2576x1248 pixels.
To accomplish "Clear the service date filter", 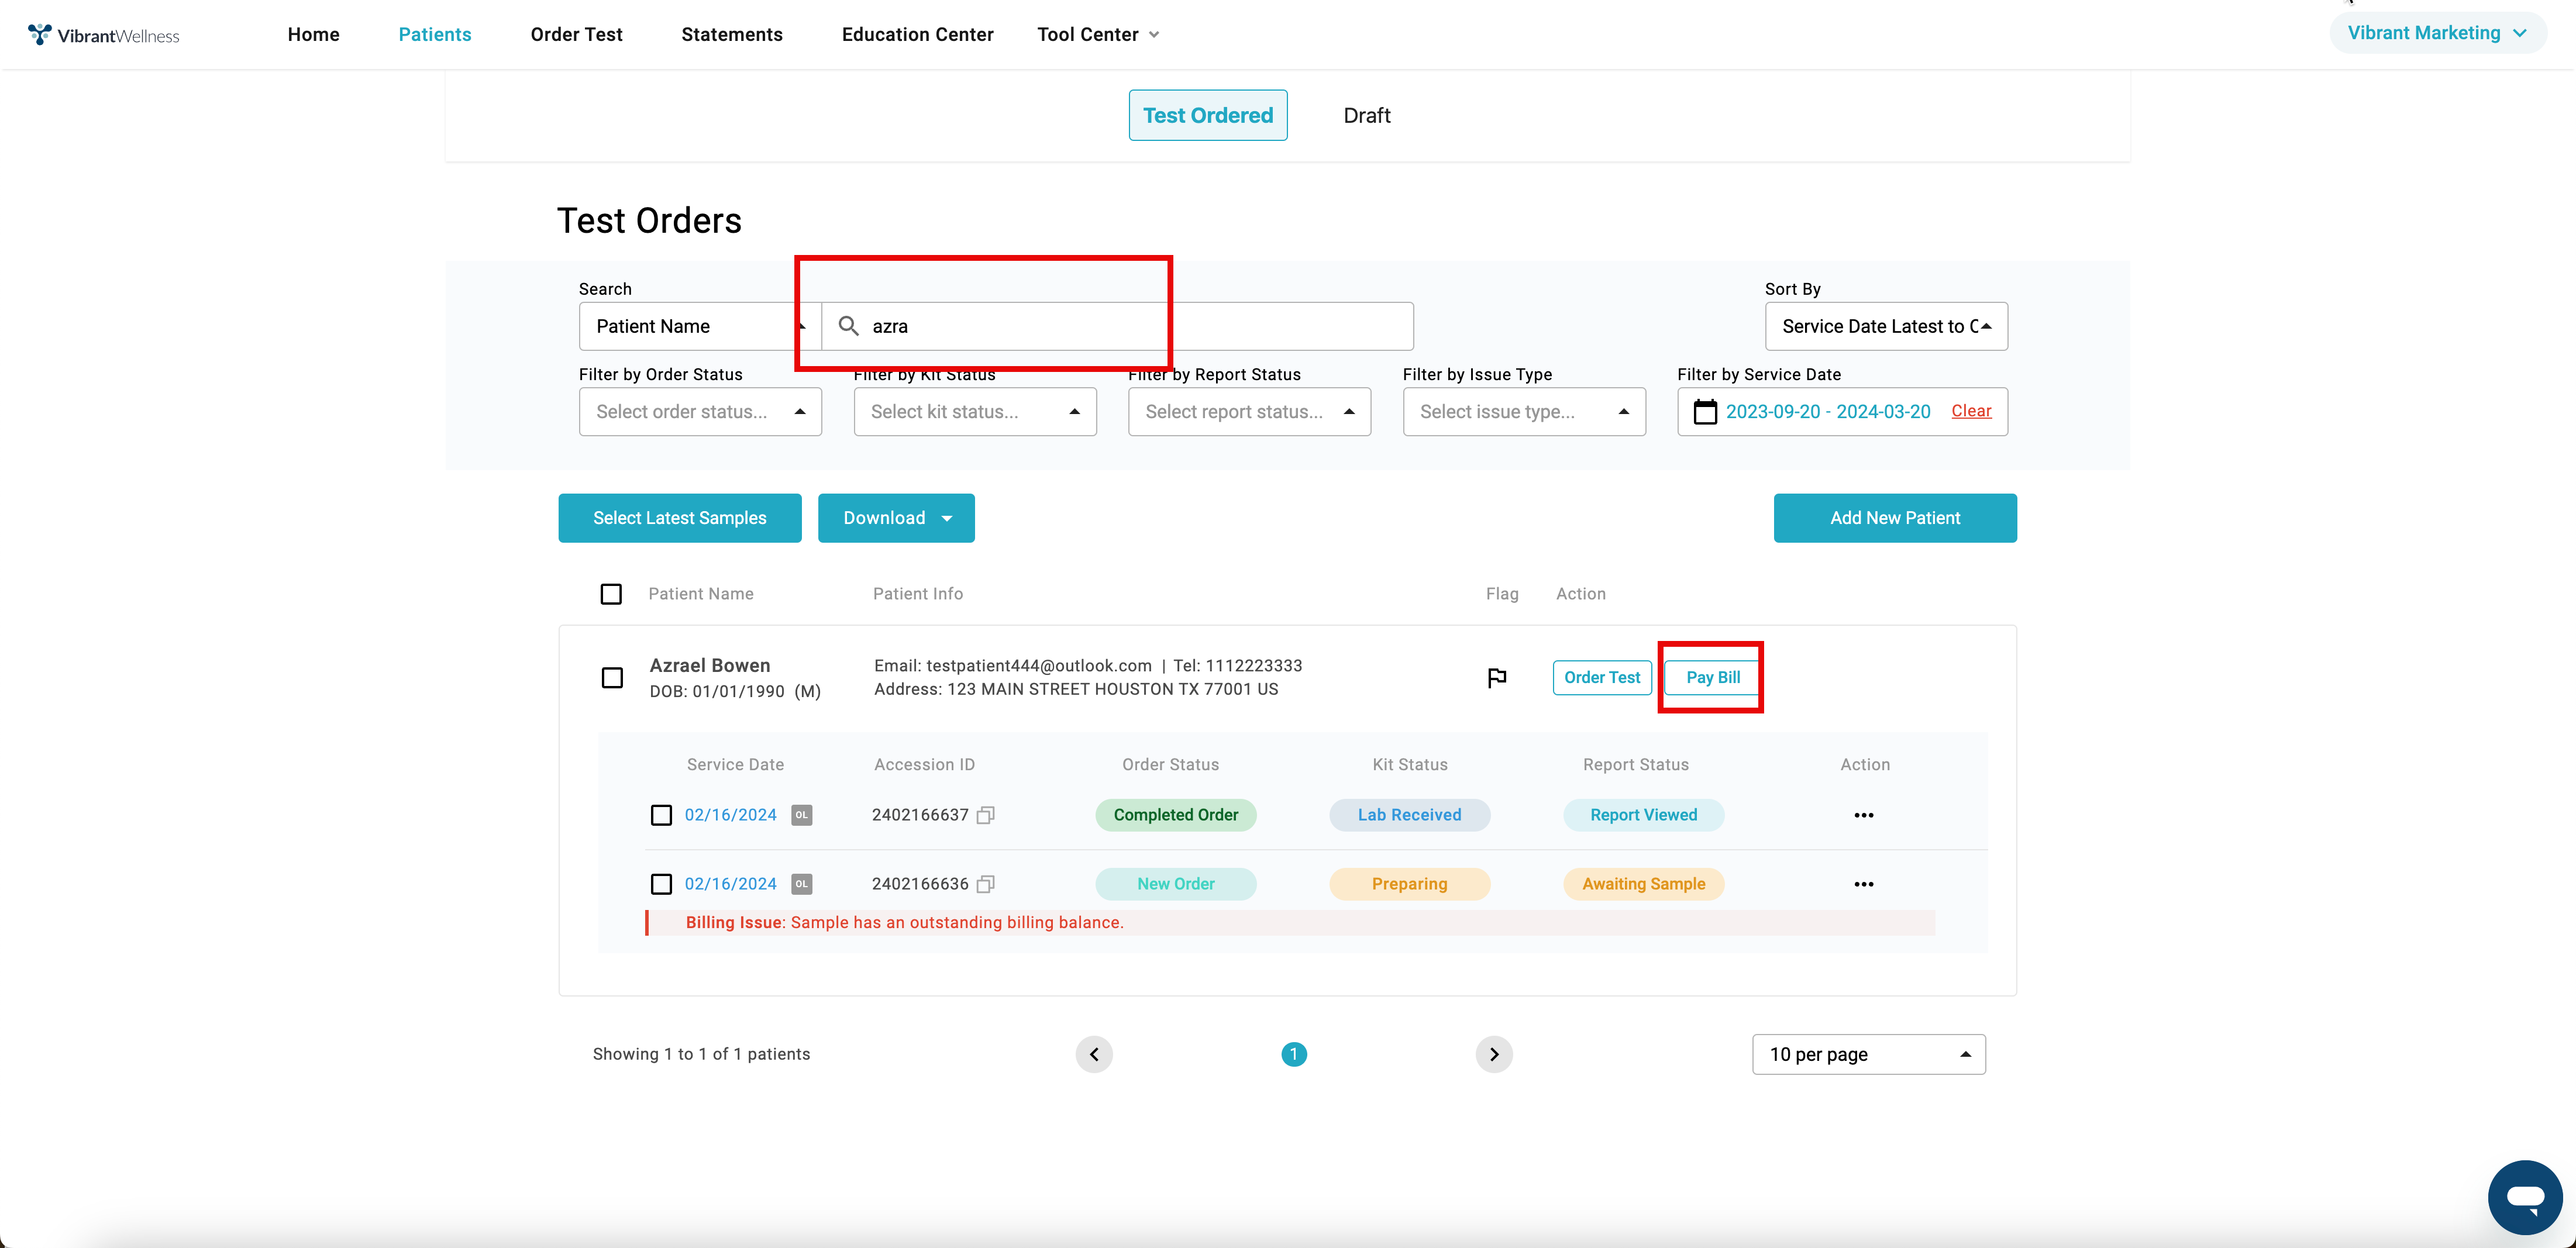I will click(x=1970, y=411).
